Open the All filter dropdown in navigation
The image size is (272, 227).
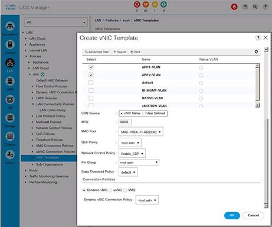tap(55, 22)
